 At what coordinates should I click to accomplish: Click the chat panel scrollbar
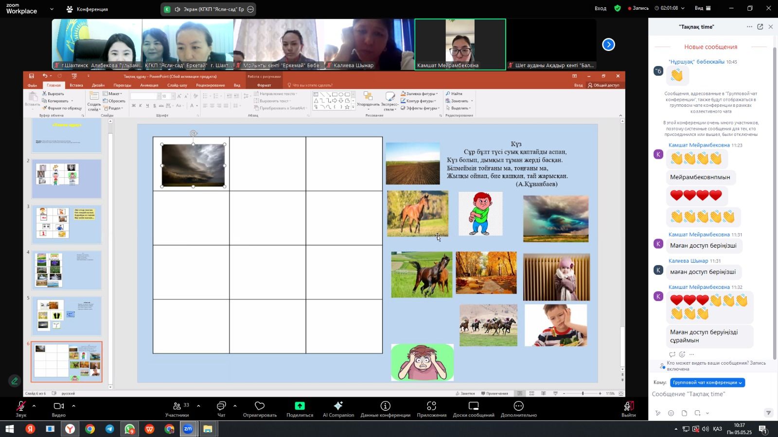pos(774,194)
